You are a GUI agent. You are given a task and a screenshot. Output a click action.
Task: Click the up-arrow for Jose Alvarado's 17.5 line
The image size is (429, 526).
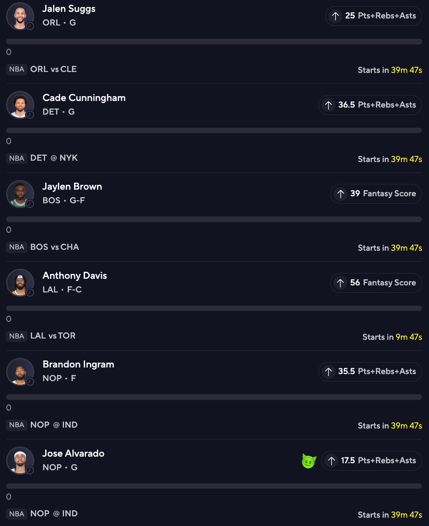[332, 461]
